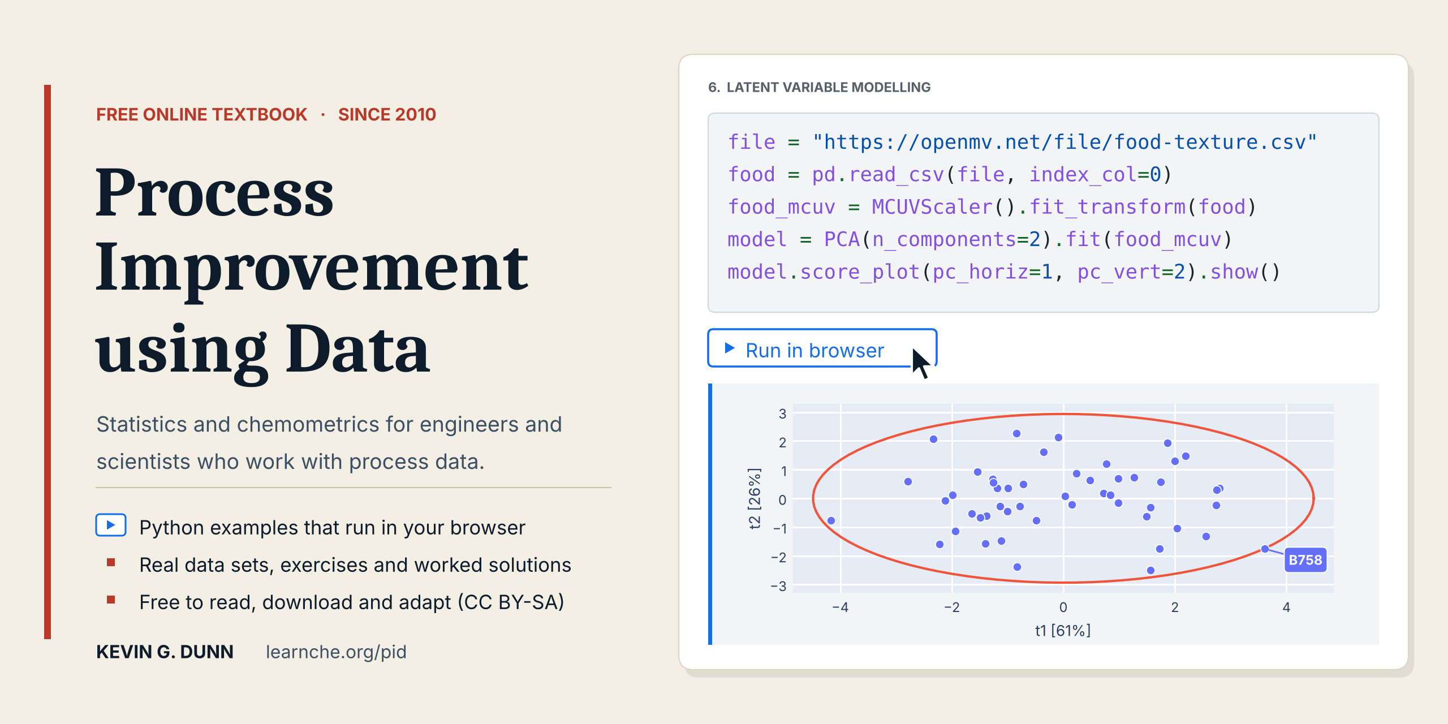Image resolution: width=1448 pixels, height=724 pixels.
Task: Click the Statistics and chemometrics subtitle
Action: (x=329, y=443)
